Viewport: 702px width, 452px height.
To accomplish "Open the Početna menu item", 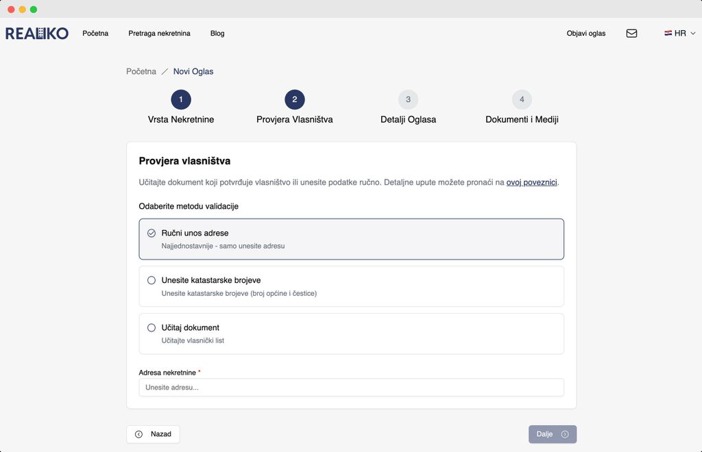I will [95, 33].
